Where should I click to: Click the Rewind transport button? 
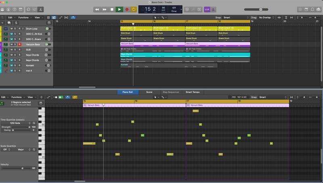tap(97, 9)
